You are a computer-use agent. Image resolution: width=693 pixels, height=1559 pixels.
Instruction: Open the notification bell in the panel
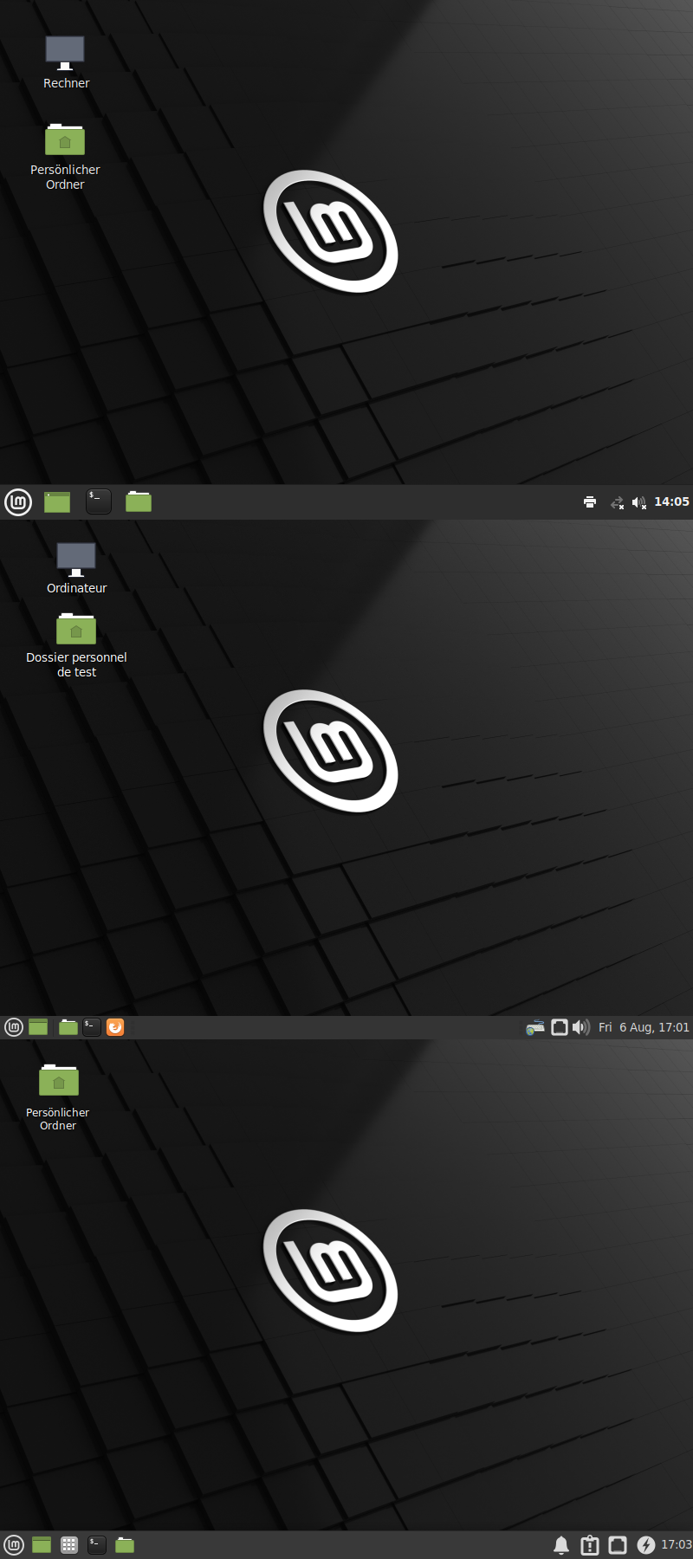point(561,1545)
